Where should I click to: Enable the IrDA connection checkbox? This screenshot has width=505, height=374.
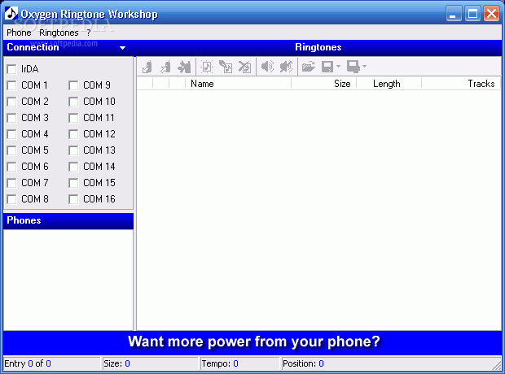pyautogui.click(x=11, y=69)
